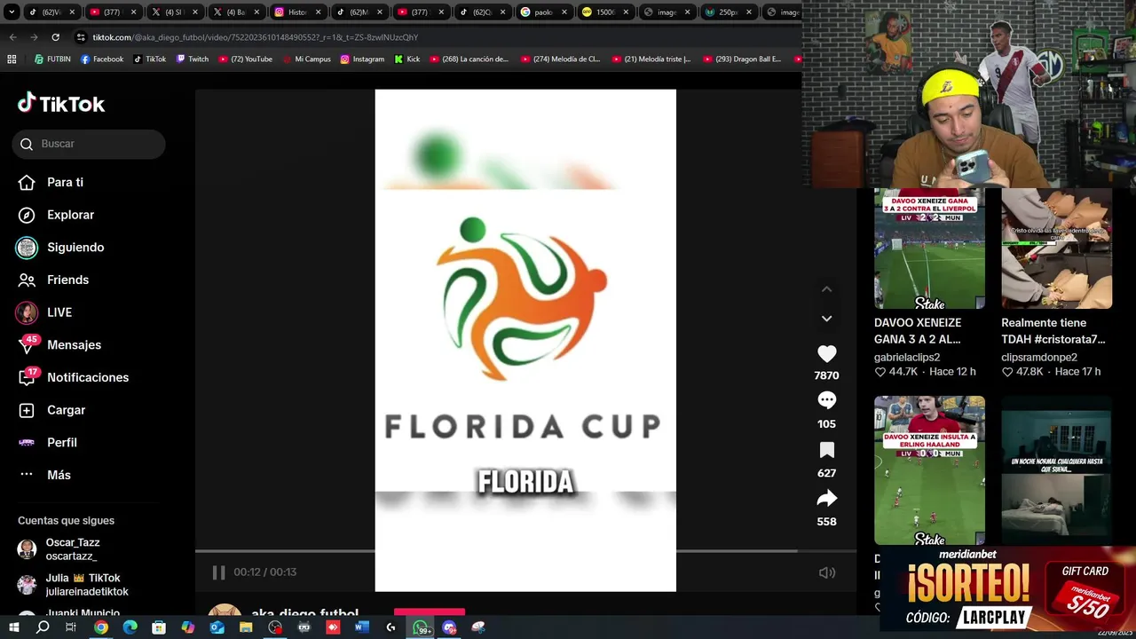
Task: Click Cargar to upload a video
Action: coord(52,410)
